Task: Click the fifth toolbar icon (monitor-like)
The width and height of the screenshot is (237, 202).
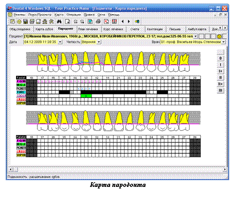Action: (38, 21)
